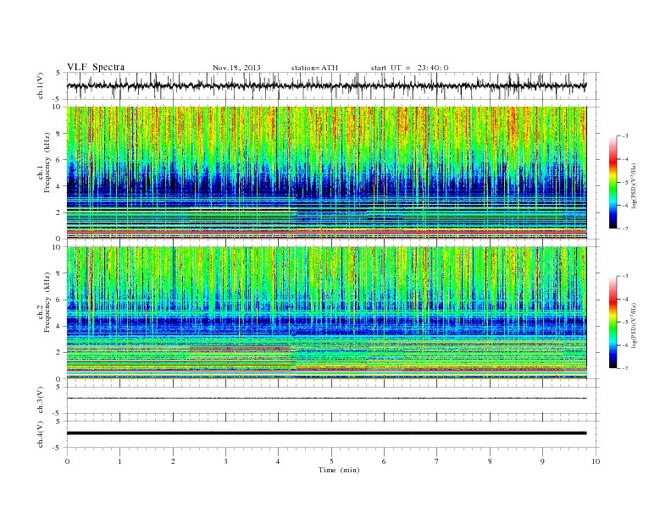Click the '10' tick on time axis
671x518 pixels.
(596, 461)
